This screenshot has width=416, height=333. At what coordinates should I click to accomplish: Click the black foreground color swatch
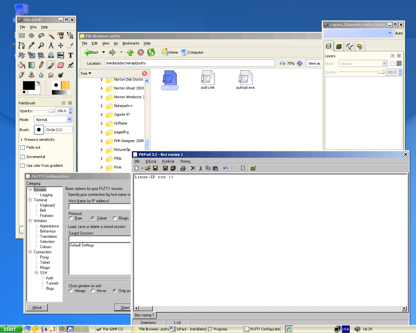point(29,85)
